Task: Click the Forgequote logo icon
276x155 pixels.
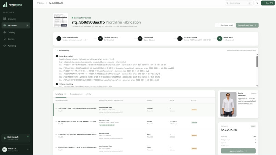Action: (5, 5)
